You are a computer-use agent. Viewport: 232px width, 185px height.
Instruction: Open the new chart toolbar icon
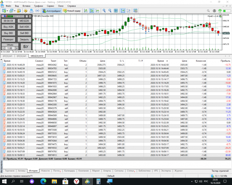point(4,10)
